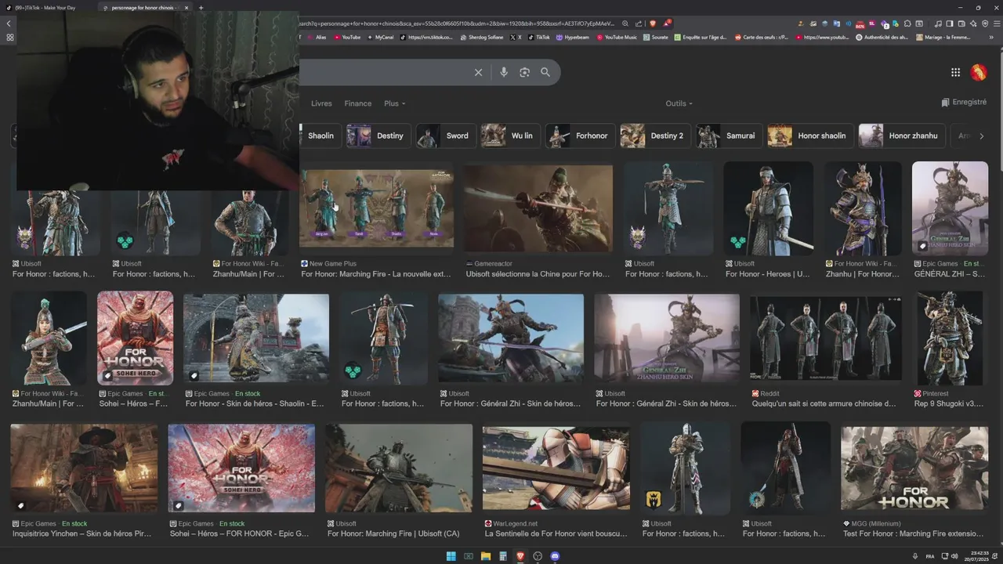
Task: Open the Hyperbeam bookmark
Action: (x=573, y=37)
